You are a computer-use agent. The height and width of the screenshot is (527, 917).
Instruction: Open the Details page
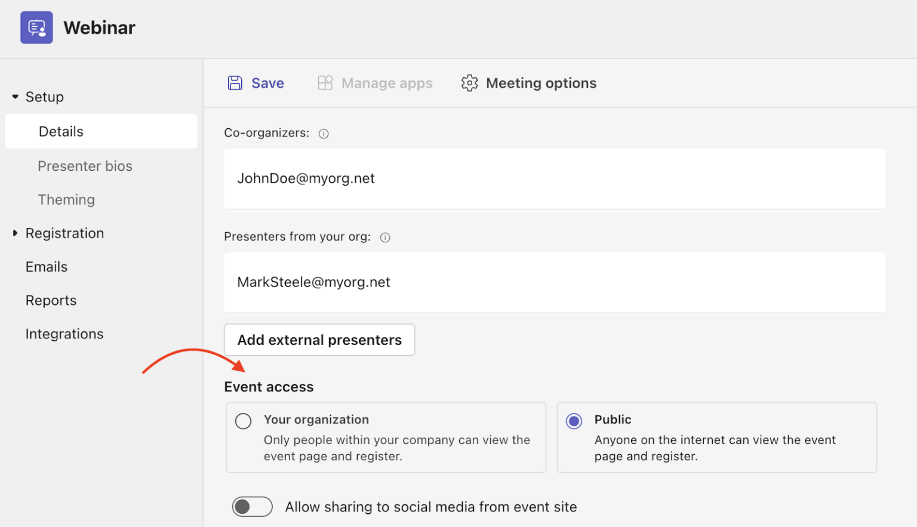coord(61,131)
